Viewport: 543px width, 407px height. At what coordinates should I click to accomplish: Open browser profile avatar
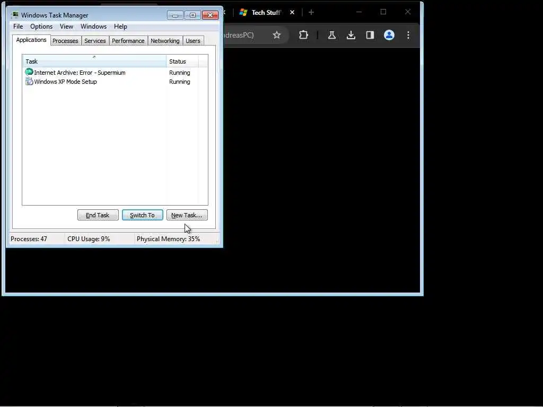[389, 35]
